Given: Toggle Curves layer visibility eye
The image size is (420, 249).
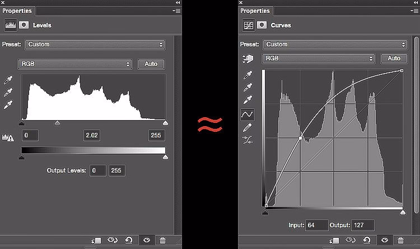Looking at the screenshot, I should pos(384,240).
